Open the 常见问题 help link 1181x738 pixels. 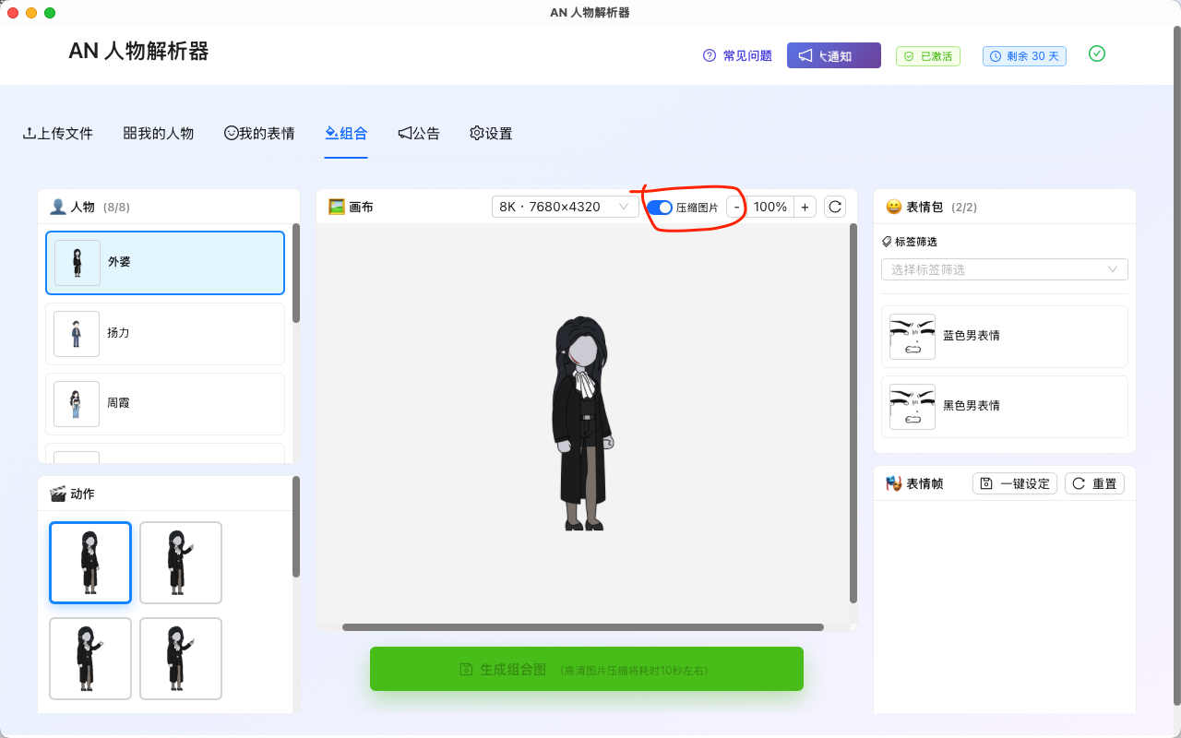pyautogui.click(x=737, y=55)
